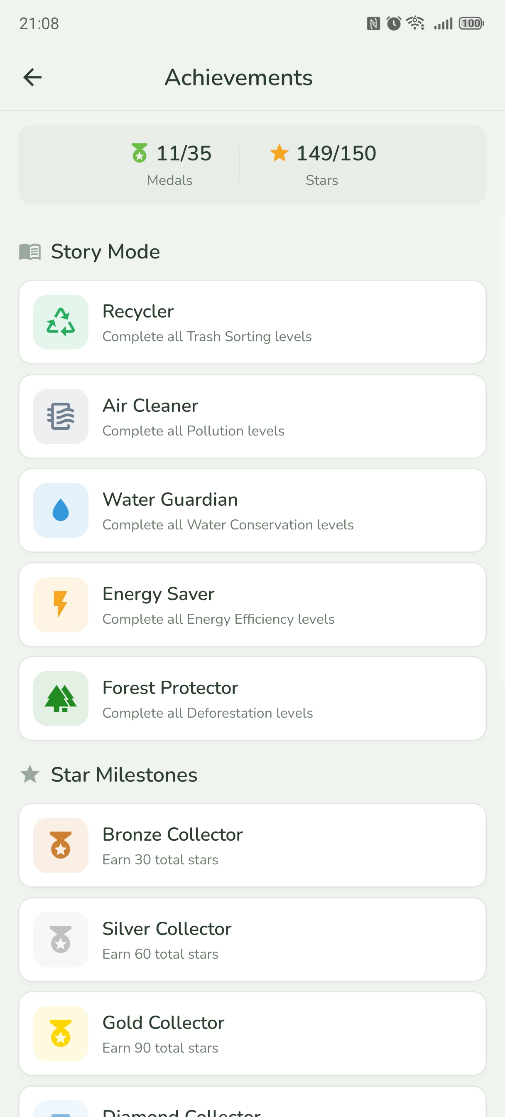
Task: Tap the Silver Collector medal icon
Action: [x=61, y=939]
